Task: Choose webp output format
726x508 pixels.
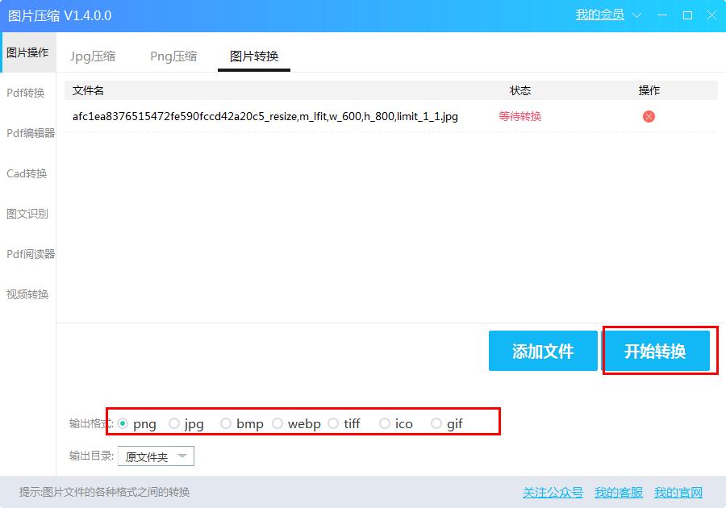Action: 277,423
